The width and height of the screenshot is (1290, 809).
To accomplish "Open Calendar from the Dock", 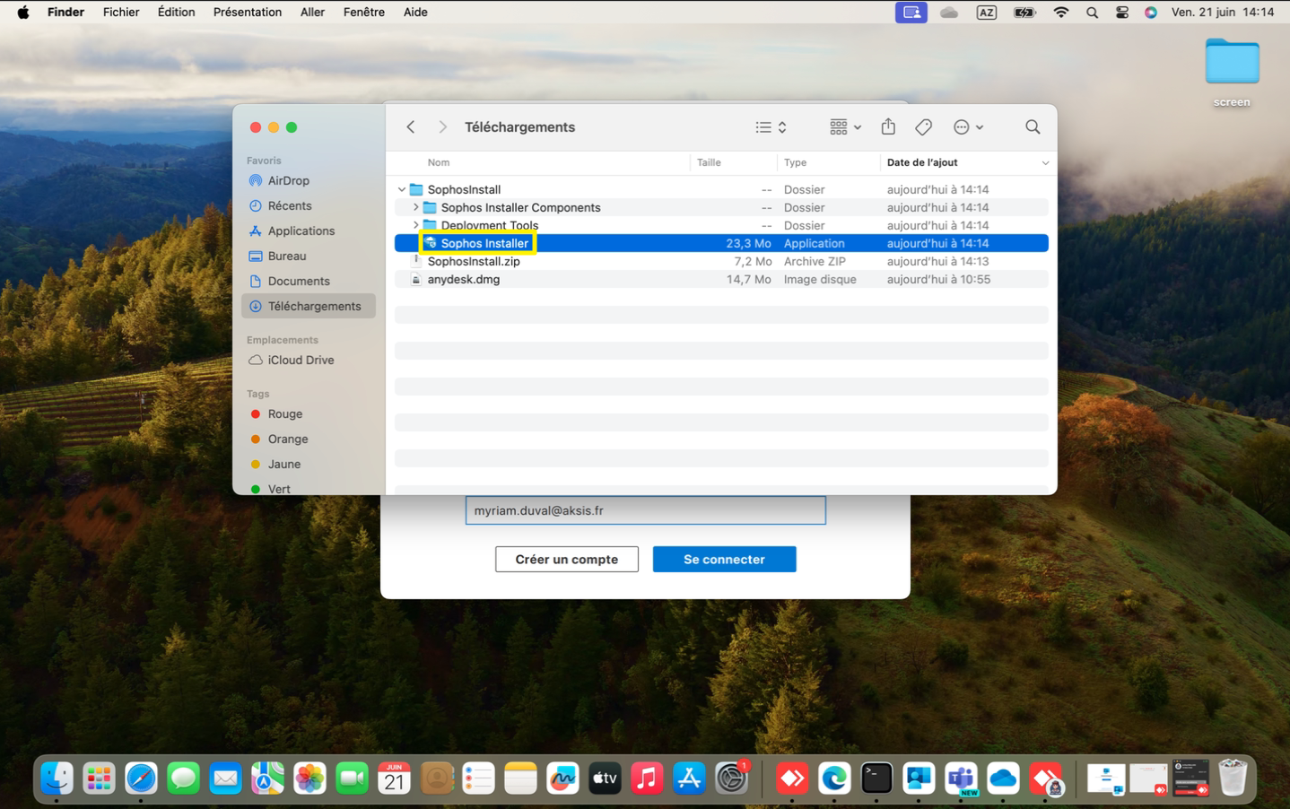I will pyautogui.click(x=394, y=778).
